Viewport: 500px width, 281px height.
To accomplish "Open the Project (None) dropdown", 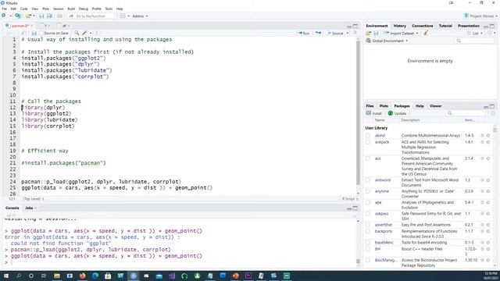I will pyautogui.click(x=480, y=16).
